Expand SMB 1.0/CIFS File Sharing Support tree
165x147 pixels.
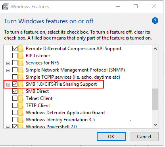(x=8, y=85)
